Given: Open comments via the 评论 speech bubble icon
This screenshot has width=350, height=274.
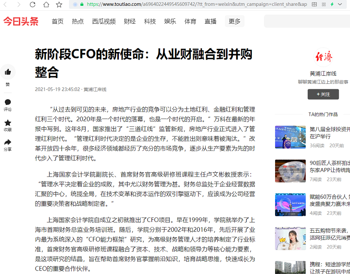Looking at the screenshot, I should (8, 102).
